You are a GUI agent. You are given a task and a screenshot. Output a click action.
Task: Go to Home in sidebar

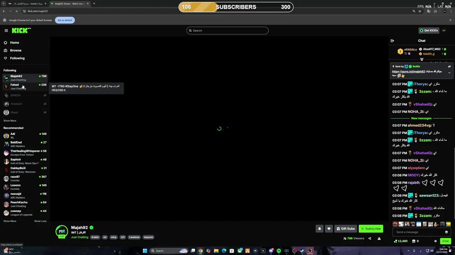[x=15, y=42]
